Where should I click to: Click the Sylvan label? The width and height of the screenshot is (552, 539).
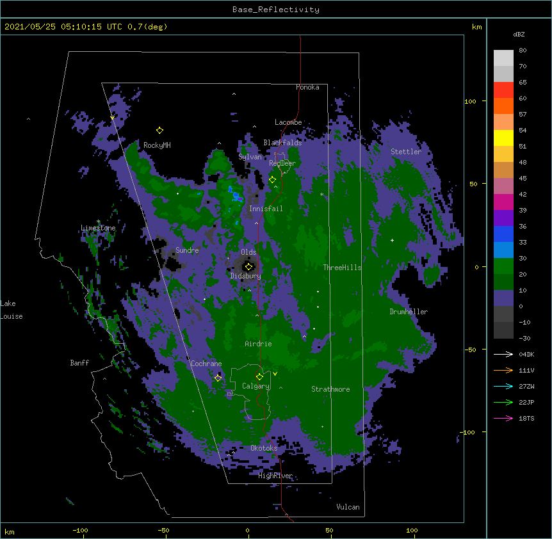[250, 157]
